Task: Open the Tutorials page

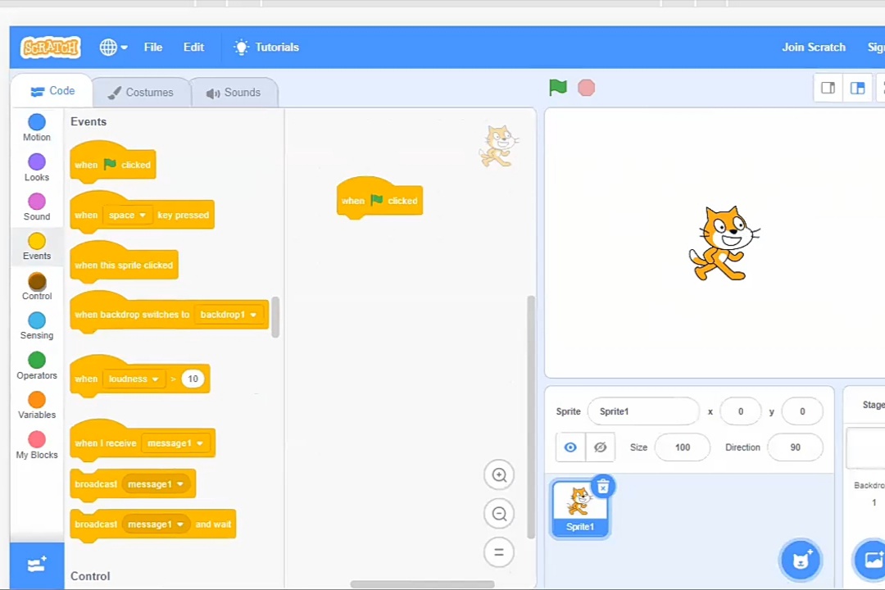Action: tap(276, 47)
